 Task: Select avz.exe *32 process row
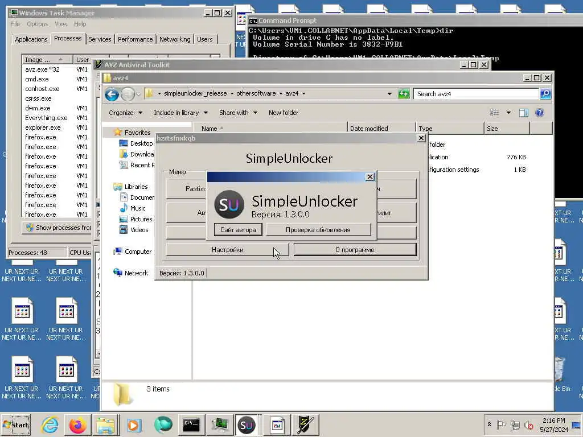56,69
